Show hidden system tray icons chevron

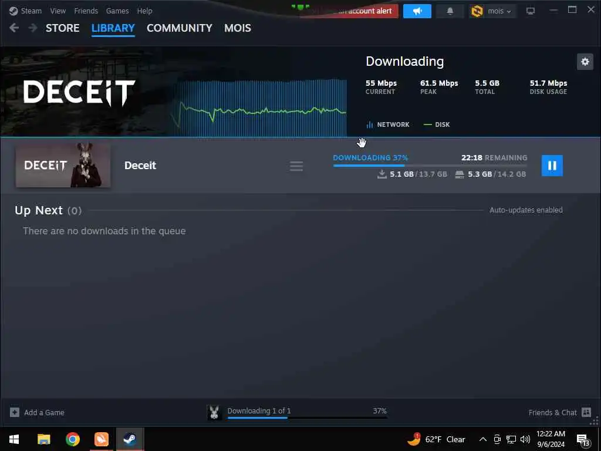click(x=483, y=439)
